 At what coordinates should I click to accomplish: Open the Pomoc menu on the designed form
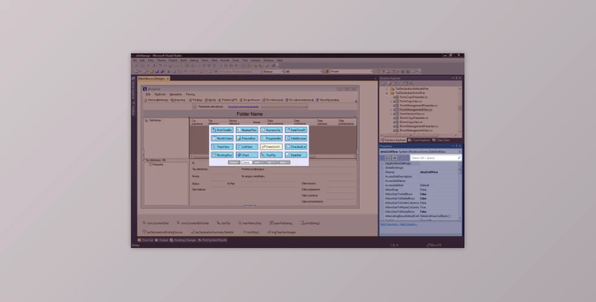coord(191,95)
